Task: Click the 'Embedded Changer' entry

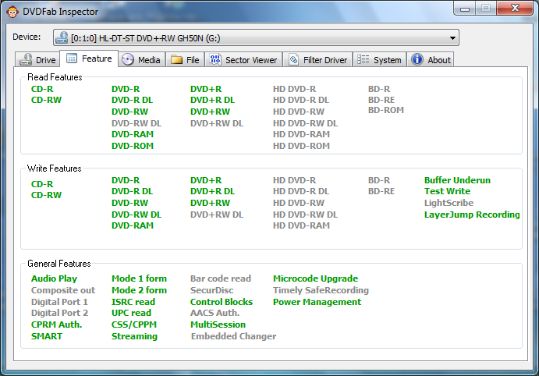Action: click(233, 336)
